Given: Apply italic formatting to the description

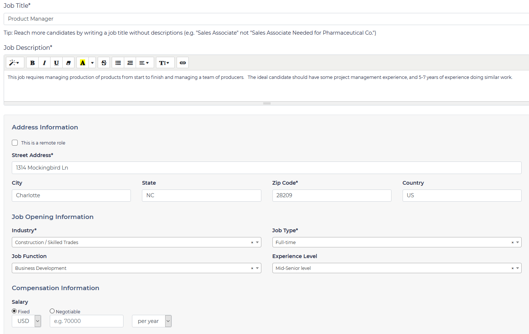Looking at the screenshot, I should [x=44, y=63].
